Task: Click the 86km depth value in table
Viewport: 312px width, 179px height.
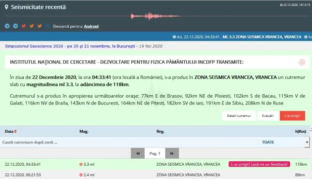Action: tap(300, 175)
